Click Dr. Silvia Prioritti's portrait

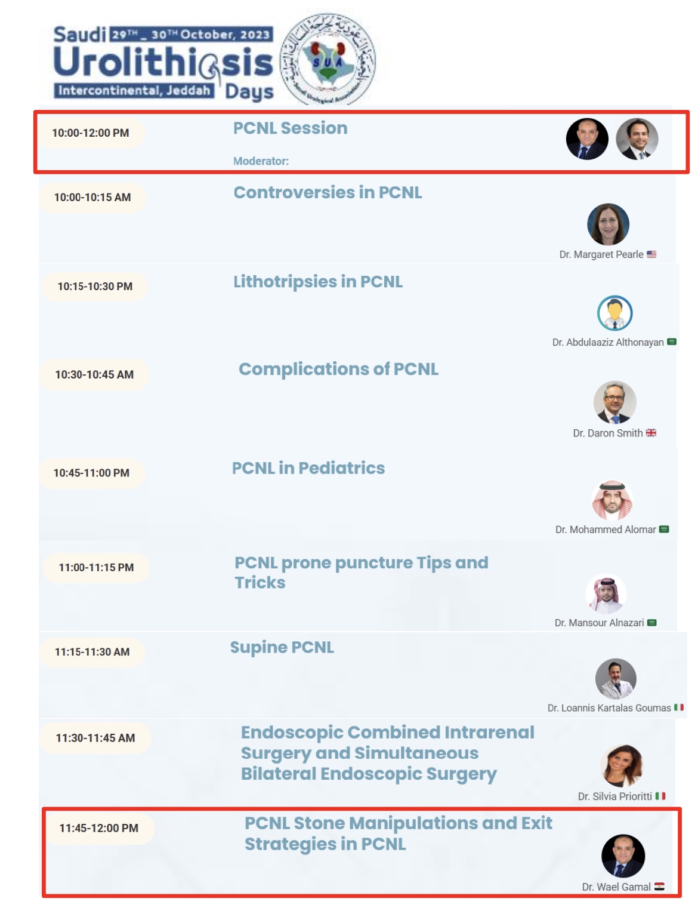coord(623,765)
